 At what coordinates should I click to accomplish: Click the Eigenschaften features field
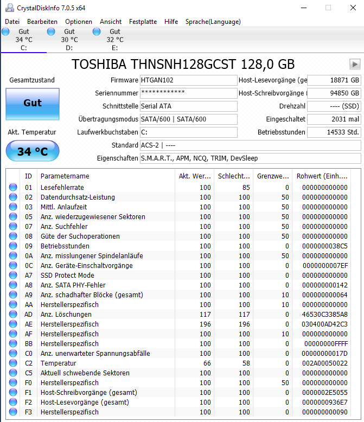click(251, 158)
